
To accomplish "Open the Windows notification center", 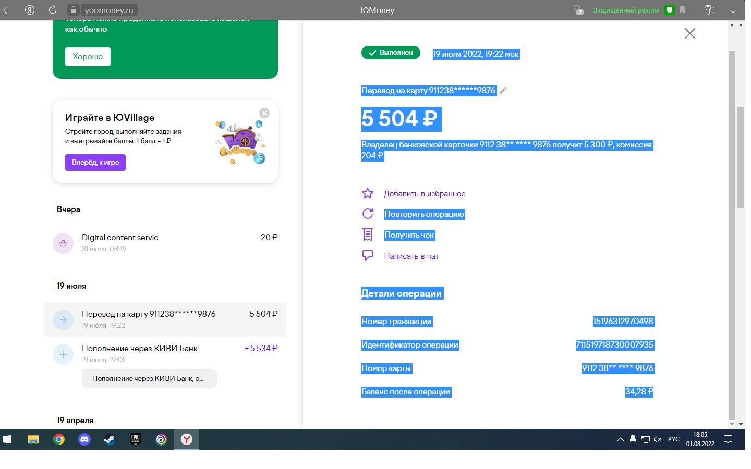I will pos(729,439).
